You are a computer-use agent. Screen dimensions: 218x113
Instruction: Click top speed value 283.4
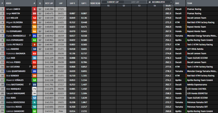168,98
